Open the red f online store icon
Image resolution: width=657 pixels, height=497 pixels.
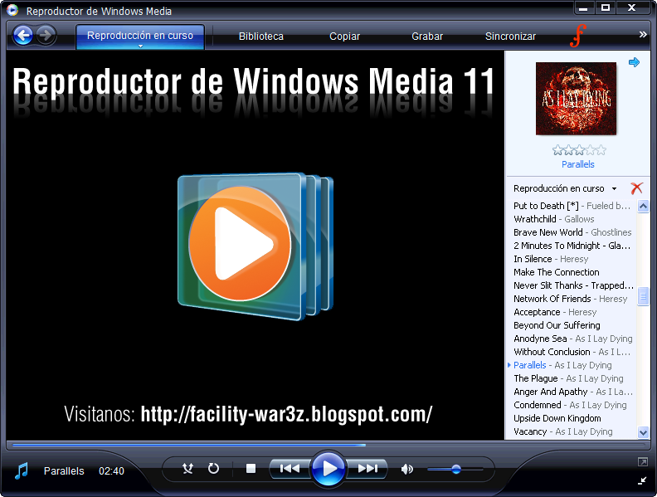click(x=578, y=36)
